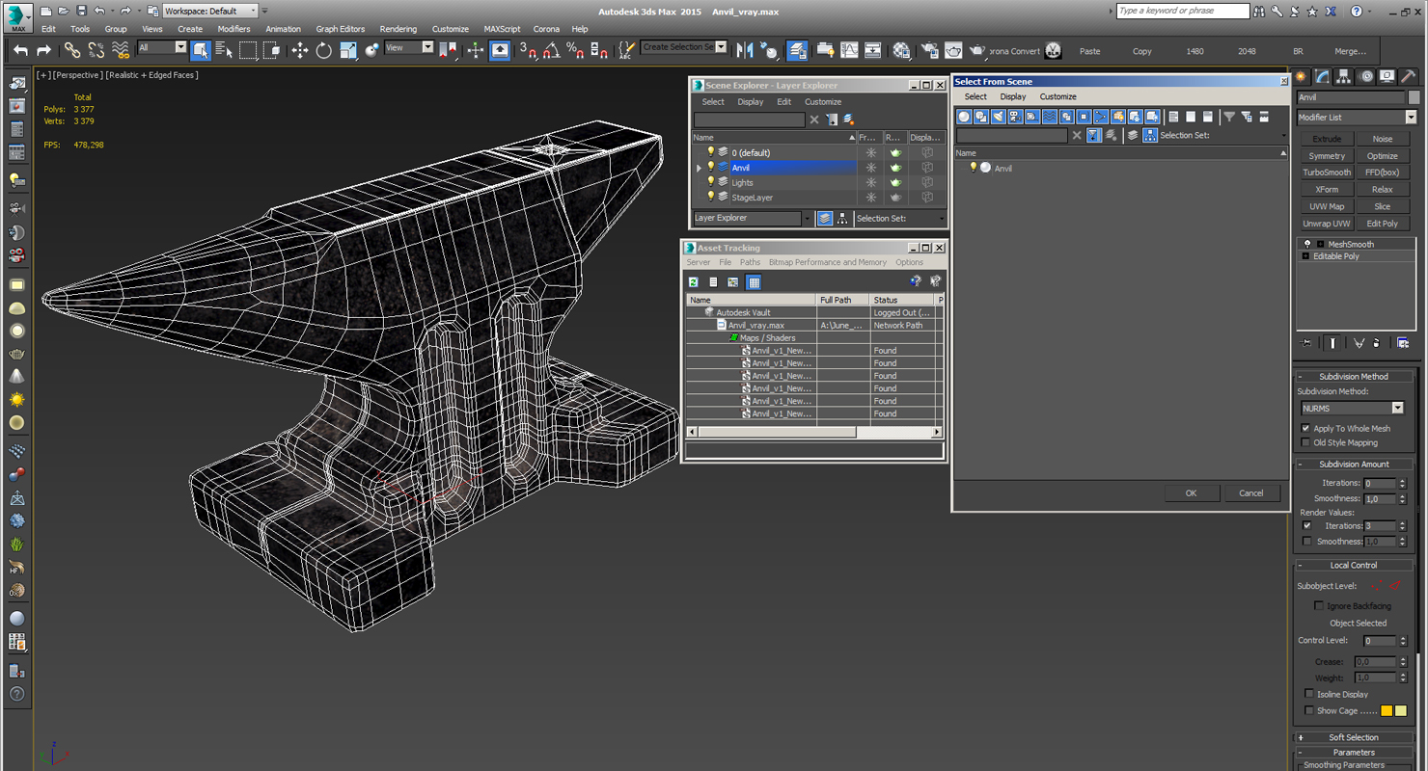Click orange Show Cage color swatch
Screen dimensions: 1428x771
[1387, 710]
